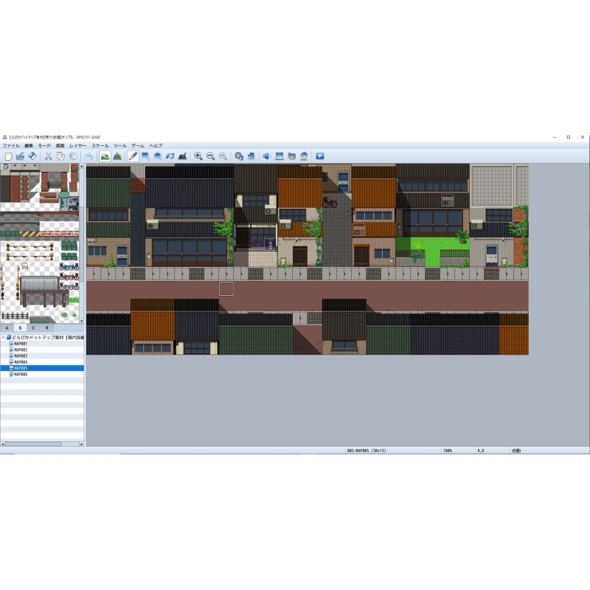Image resolution: width=590 pixels, height=590 pixels.
Task: Open the ツール menu
Action: point(120,146)
